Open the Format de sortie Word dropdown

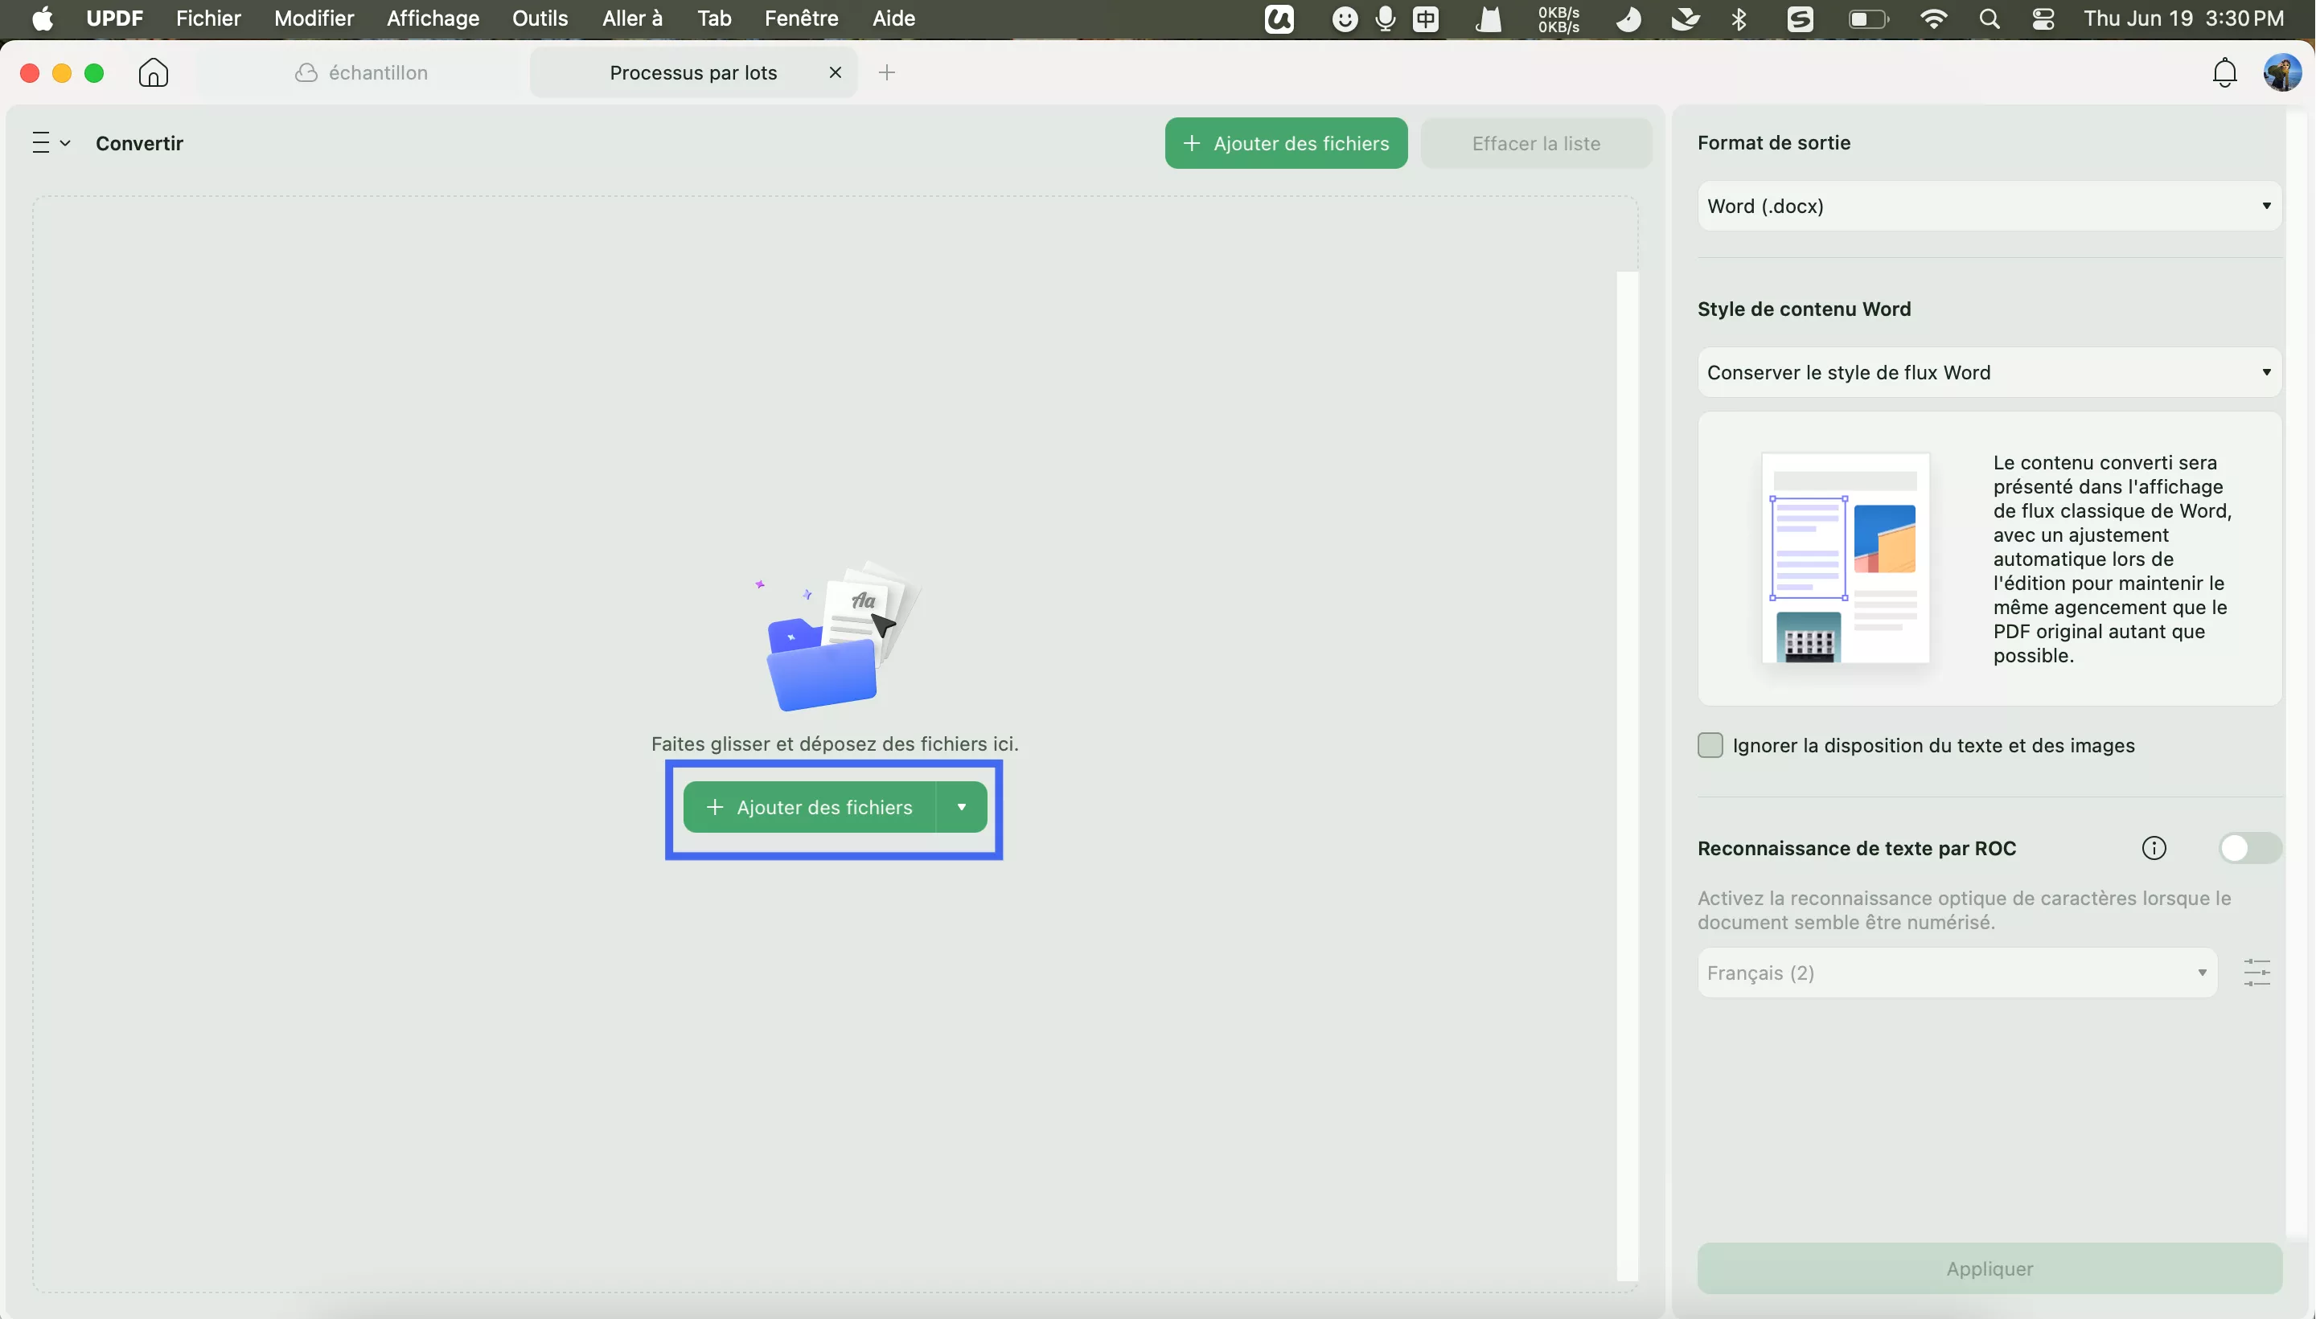(1989, 206)
